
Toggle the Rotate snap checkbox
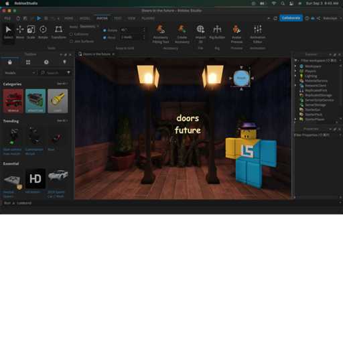click(105, 30)
